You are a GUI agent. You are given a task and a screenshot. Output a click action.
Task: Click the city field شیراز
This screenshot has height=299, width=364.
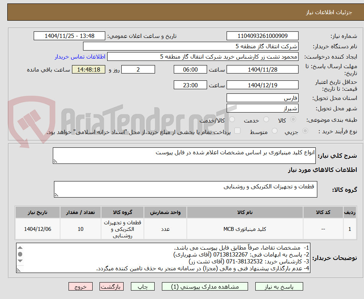(262, 108)
